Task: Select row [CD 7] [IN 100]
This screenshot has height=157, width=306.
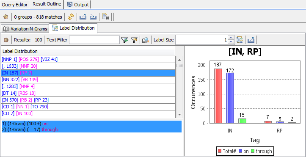Action: pyautogui.click(x=88, y=113)
